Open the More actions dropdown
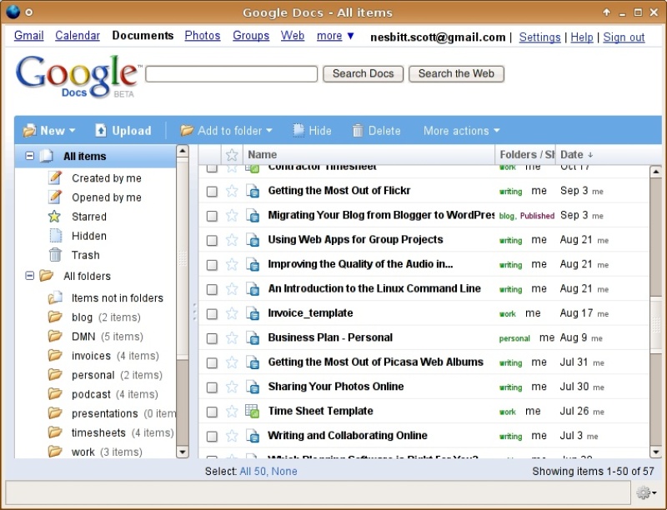667x510 pixels. click(496, 131)
